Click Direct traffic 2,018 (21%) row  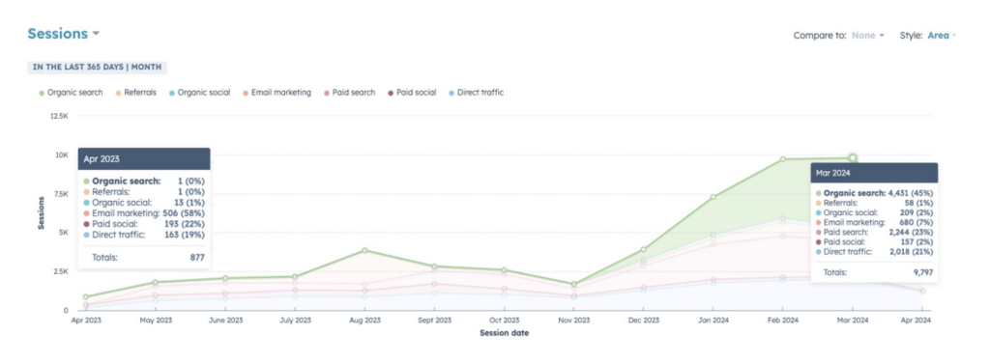click(874, 252)
